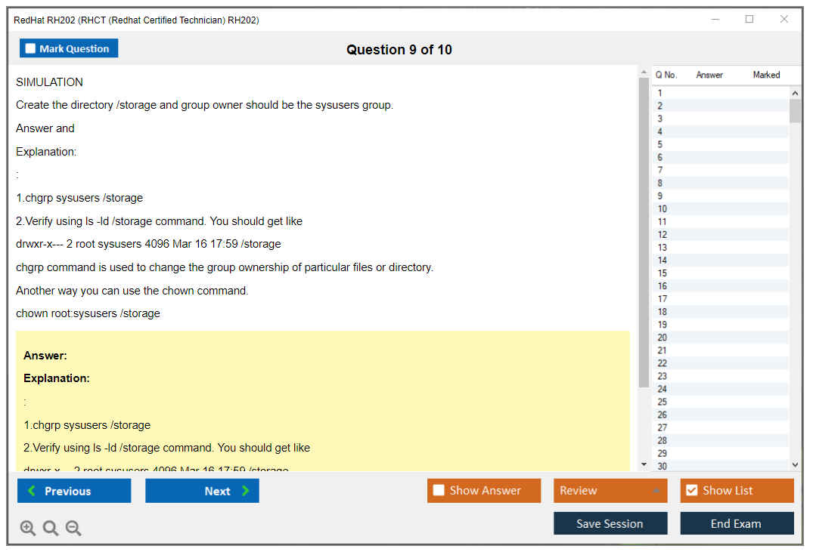Advance with the Next button

click(x=202, y=491)
